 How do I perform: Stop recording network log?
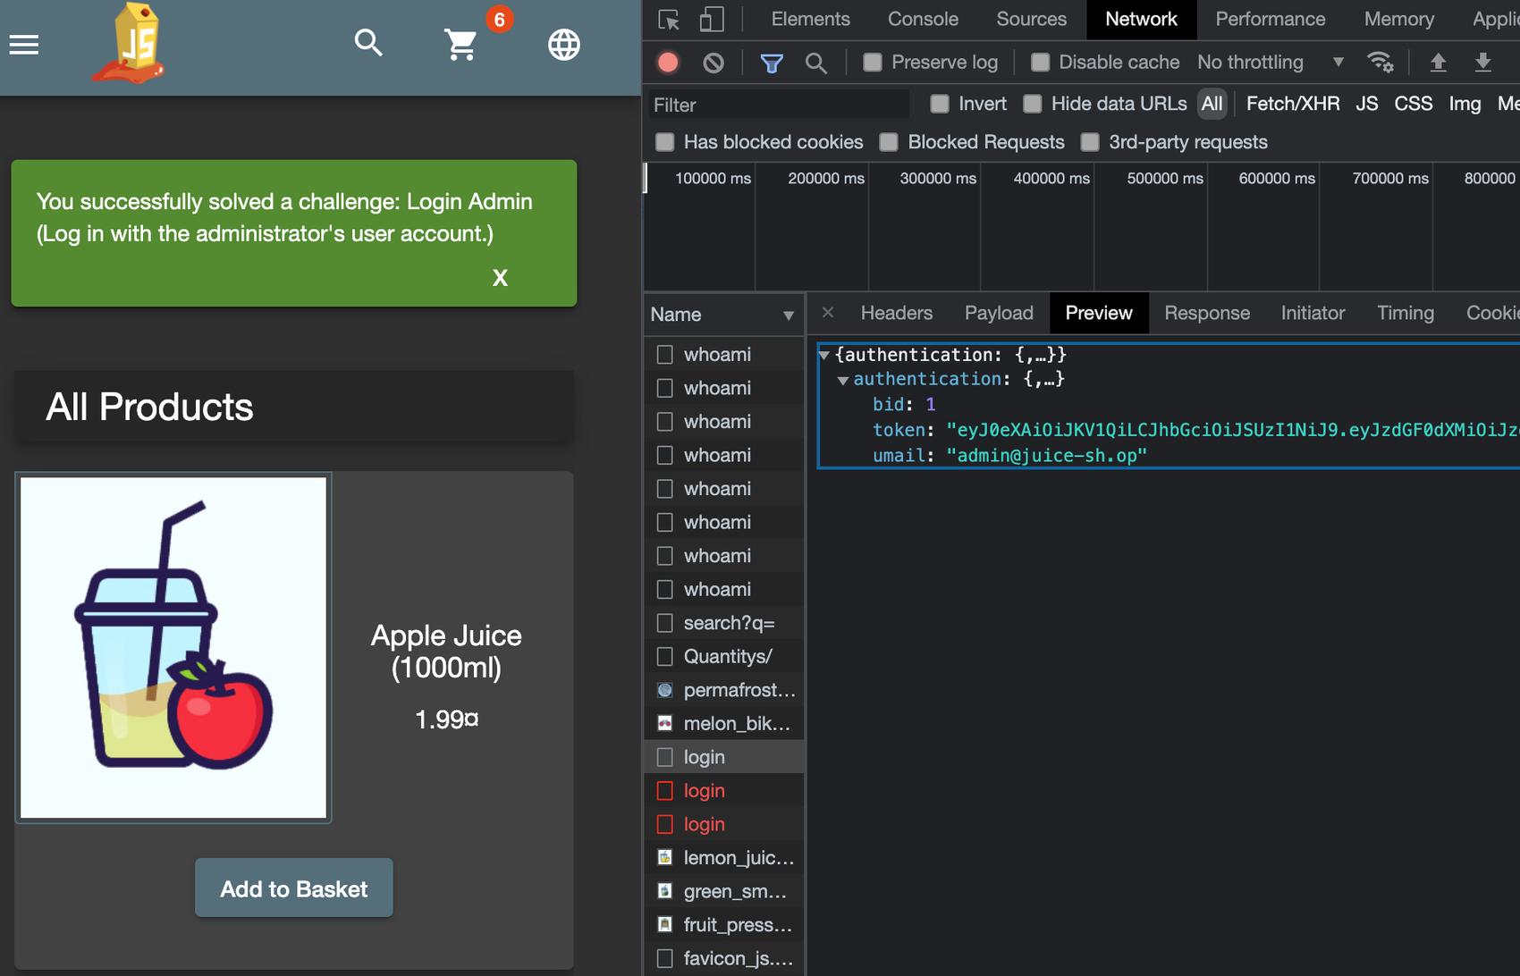(668, 63)
